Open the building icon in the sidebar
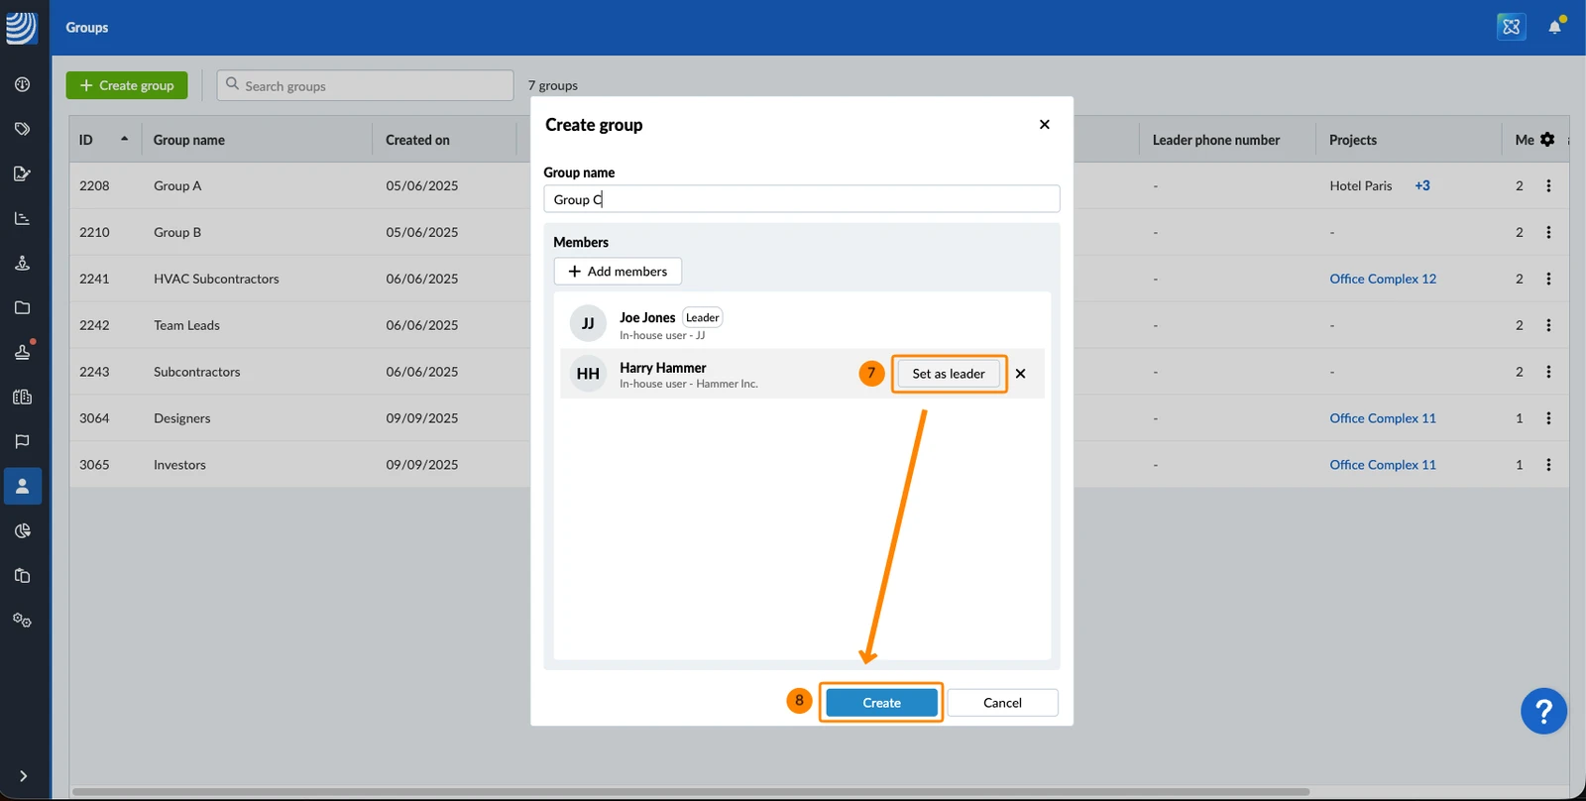 point(22,397)
